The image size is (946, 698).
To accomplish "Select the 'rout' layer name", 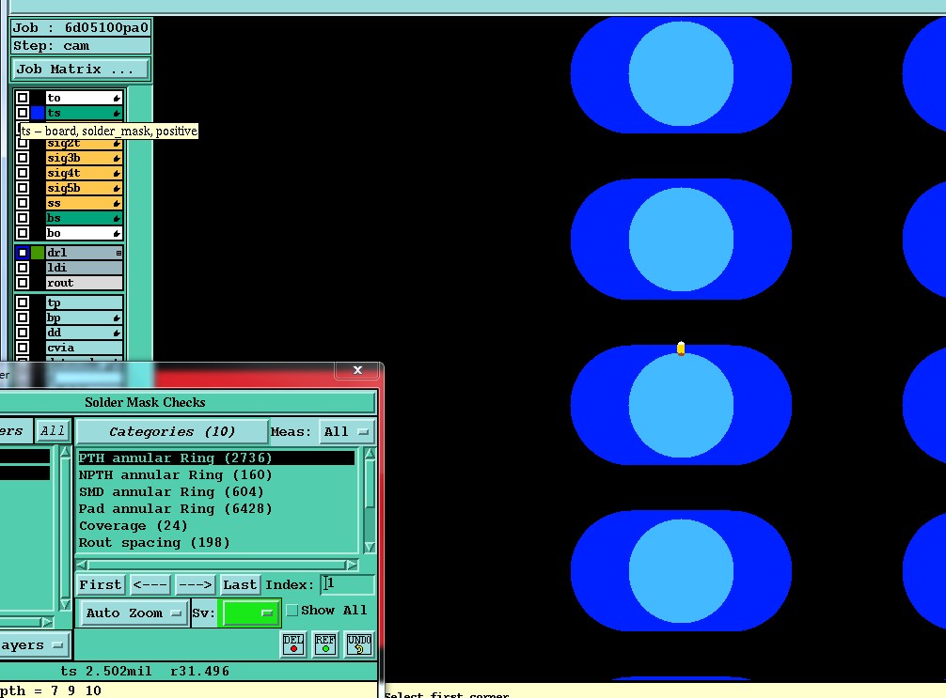I will point(85,283).
